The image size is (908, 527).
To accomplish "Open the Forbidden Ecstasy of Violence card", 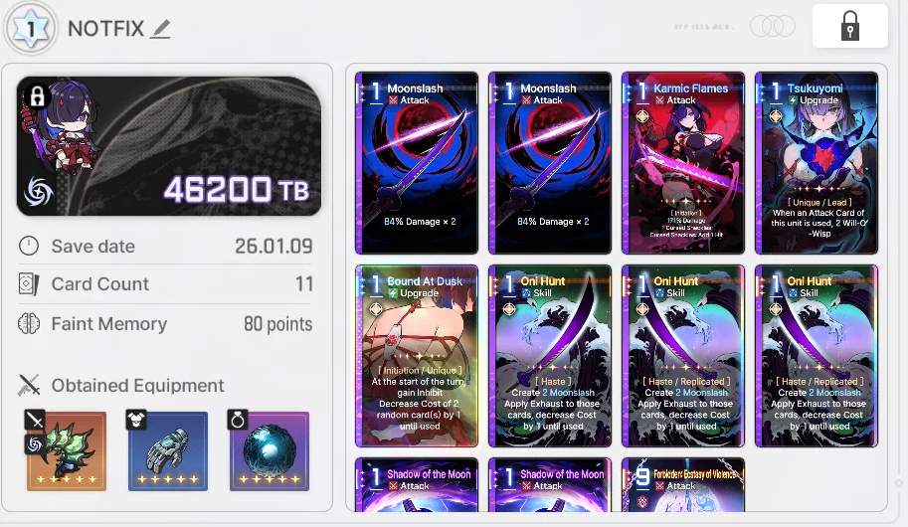I will tap(683, 485).
